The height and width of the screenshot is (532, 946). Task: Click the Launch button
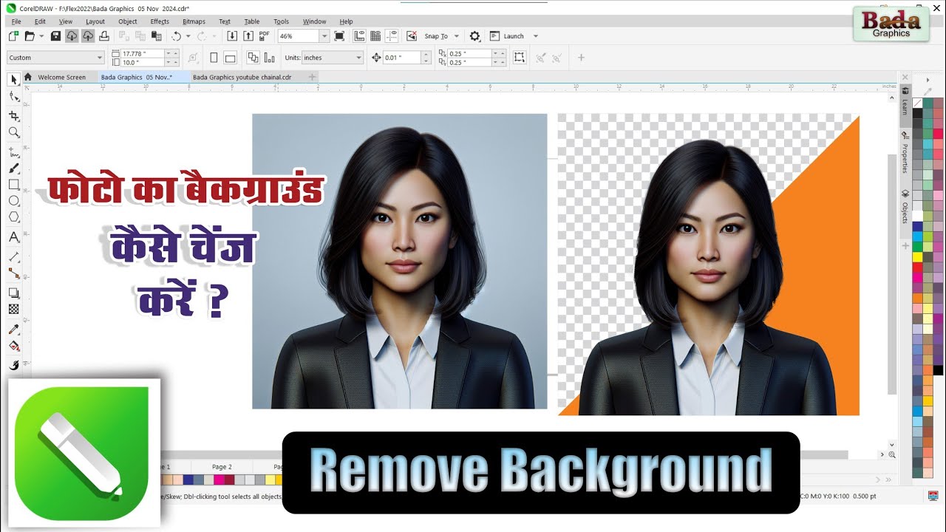[x=507, y=35]
